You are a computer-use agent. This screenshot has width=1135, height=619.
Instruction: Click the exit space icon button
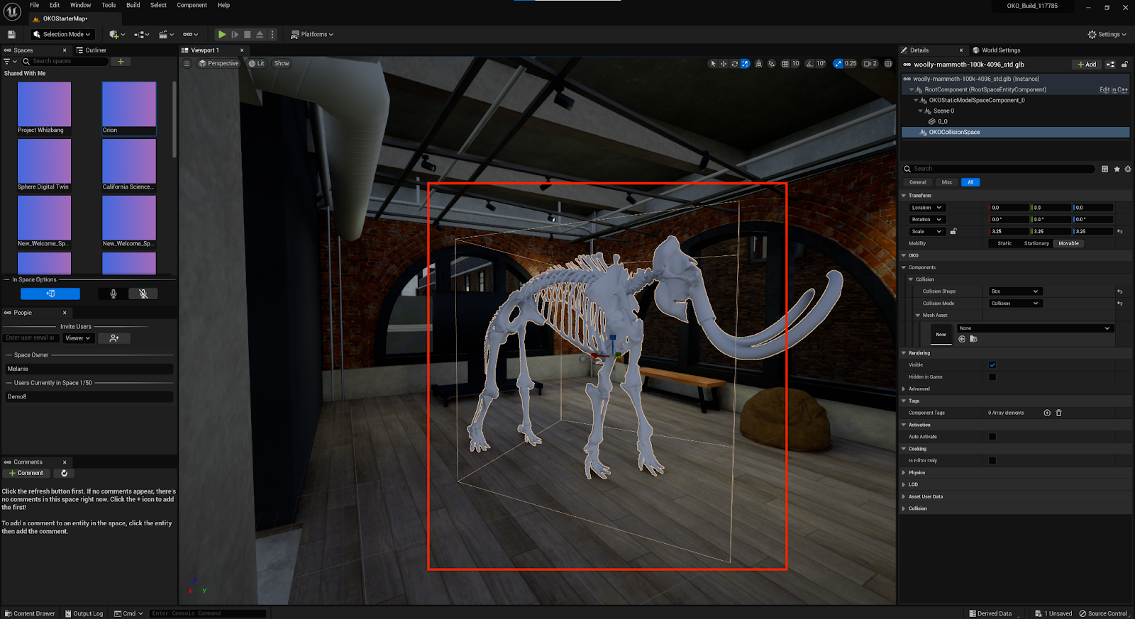[50, 294]
